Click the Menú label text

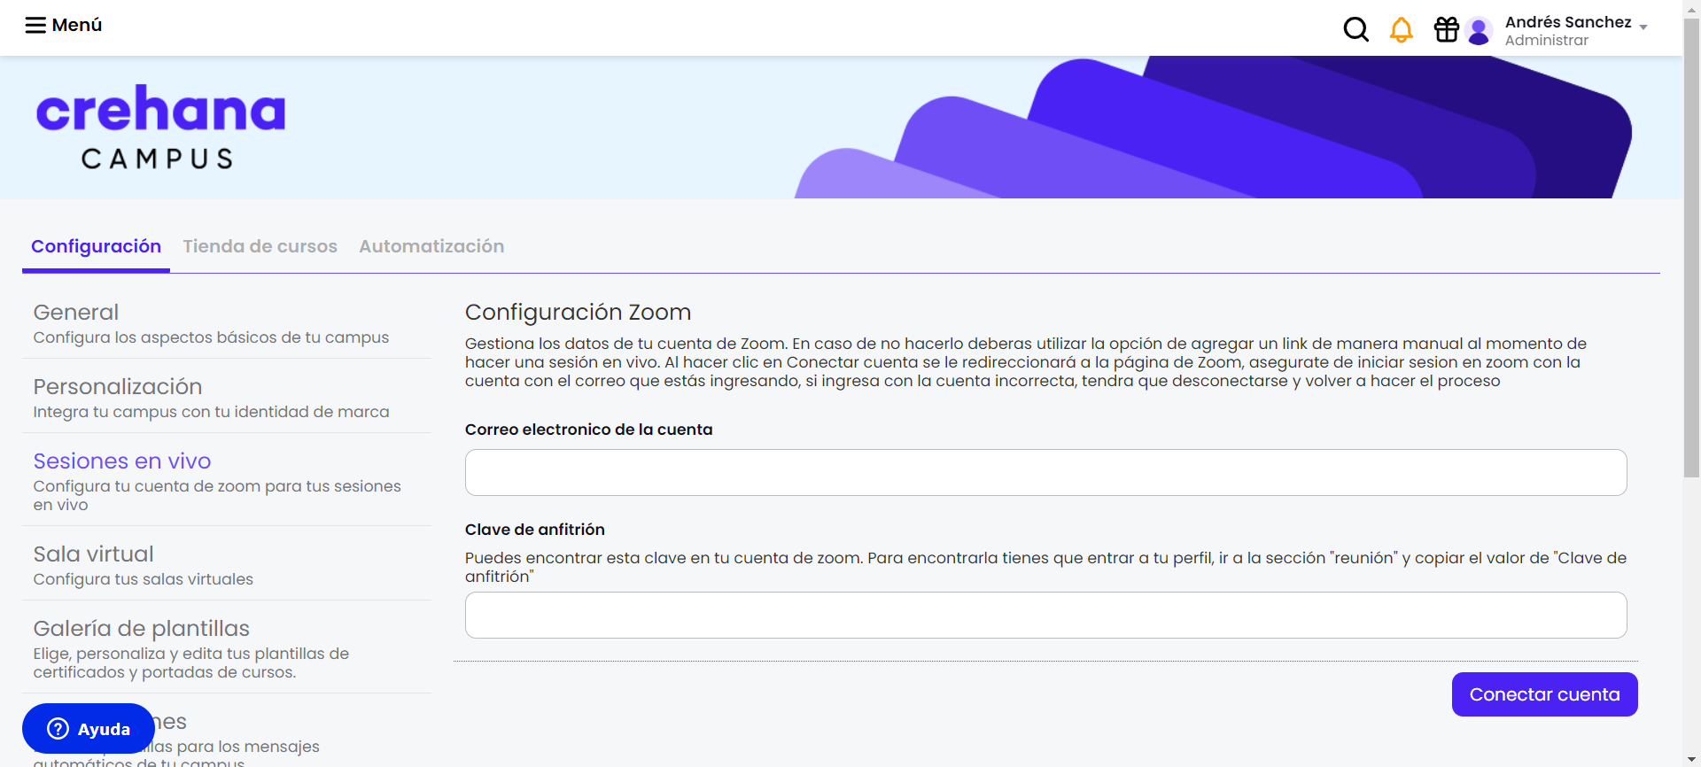(x=77, y=25)
